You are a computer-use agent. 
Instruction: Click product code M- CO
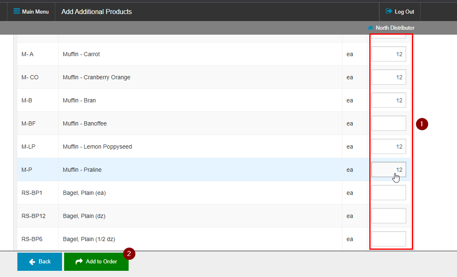pyautogui.click(x=30, y=77)
